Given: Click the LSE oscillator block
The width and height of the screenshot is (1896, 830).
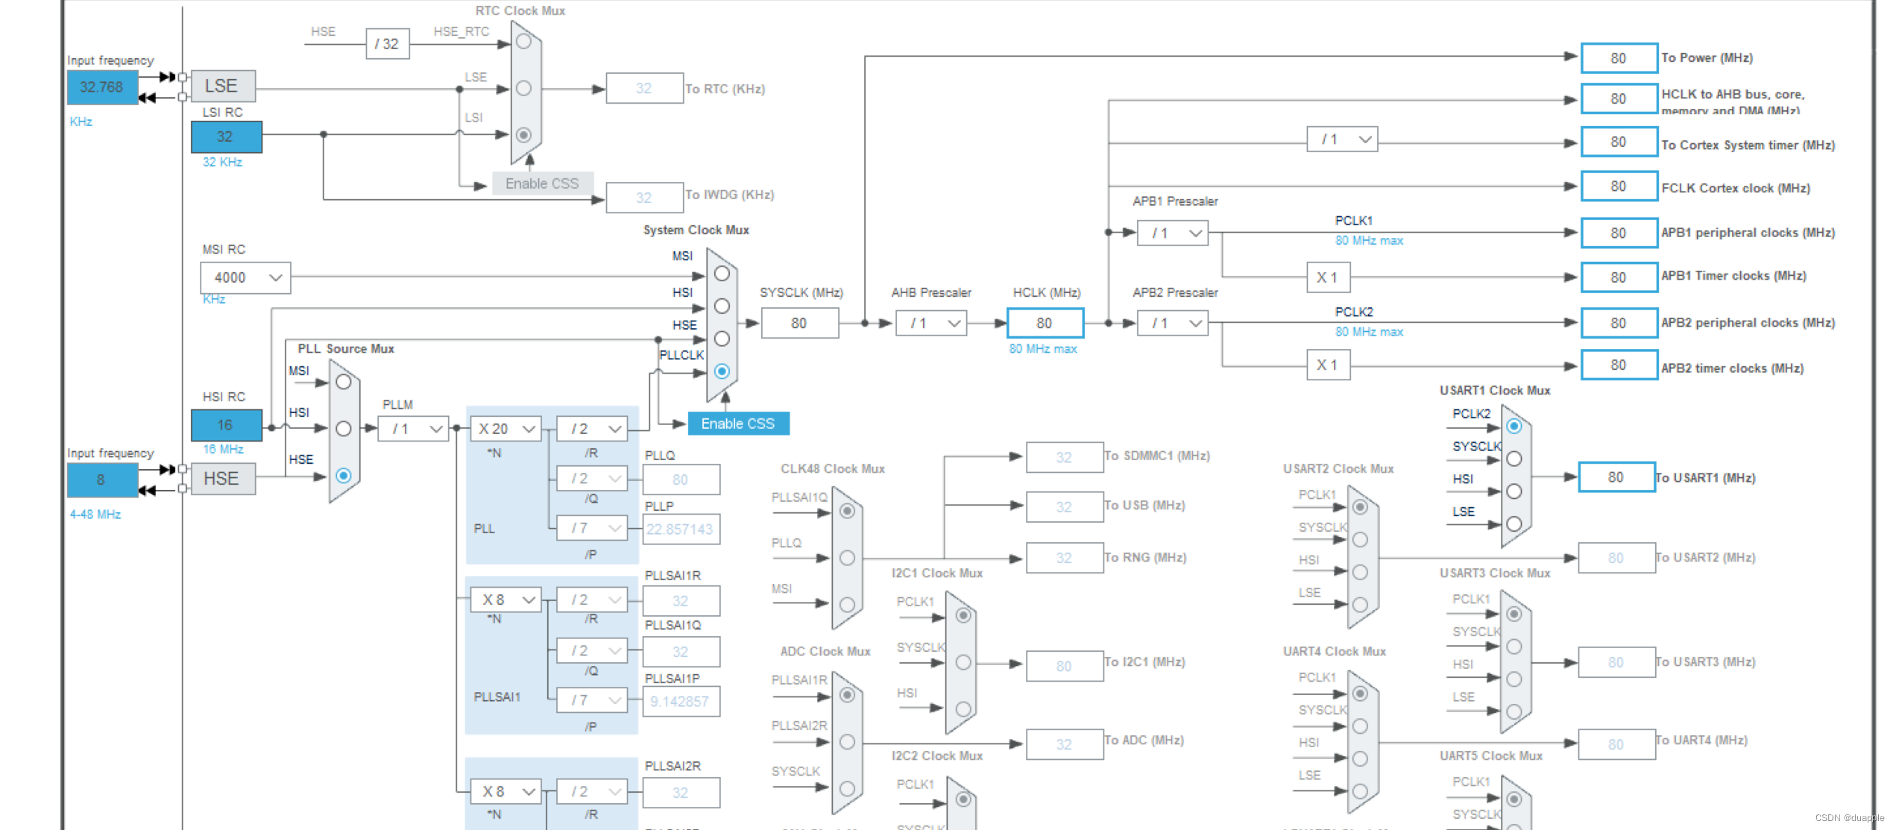Looking at the screenshot, I should (222, 86).
